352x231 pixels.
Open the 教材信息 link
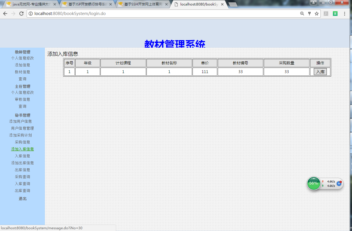[x=23, y=72]
